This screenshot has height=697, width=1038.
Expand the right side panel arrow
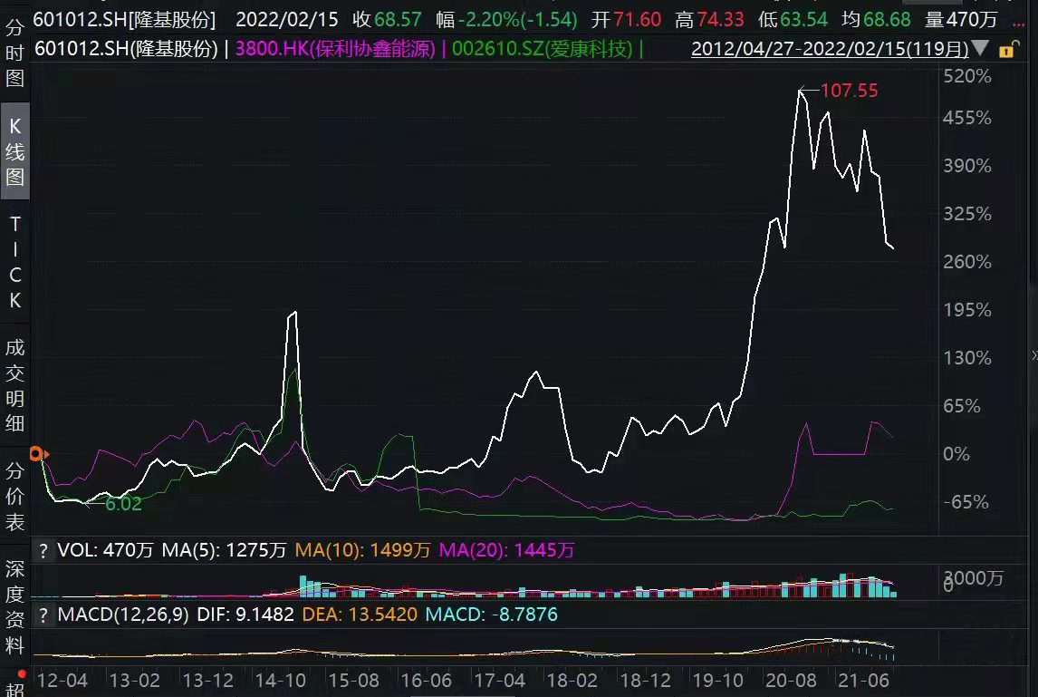pyautogui.click(x=1033, y=354)
